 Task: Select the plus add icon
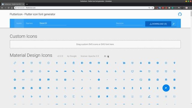coord(115,63)
